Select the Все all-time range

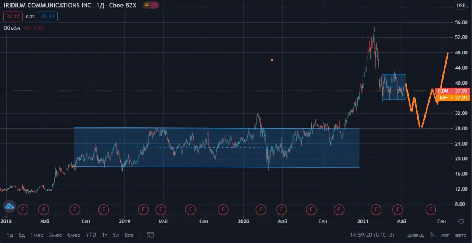pos(129,235)
